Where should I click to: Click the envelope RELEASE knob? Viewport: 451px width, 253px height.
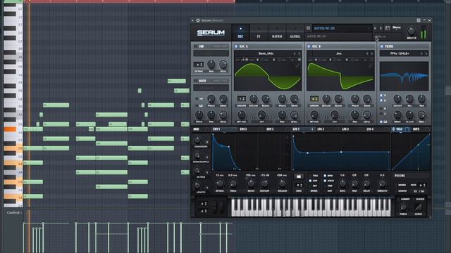pos(282,183)
